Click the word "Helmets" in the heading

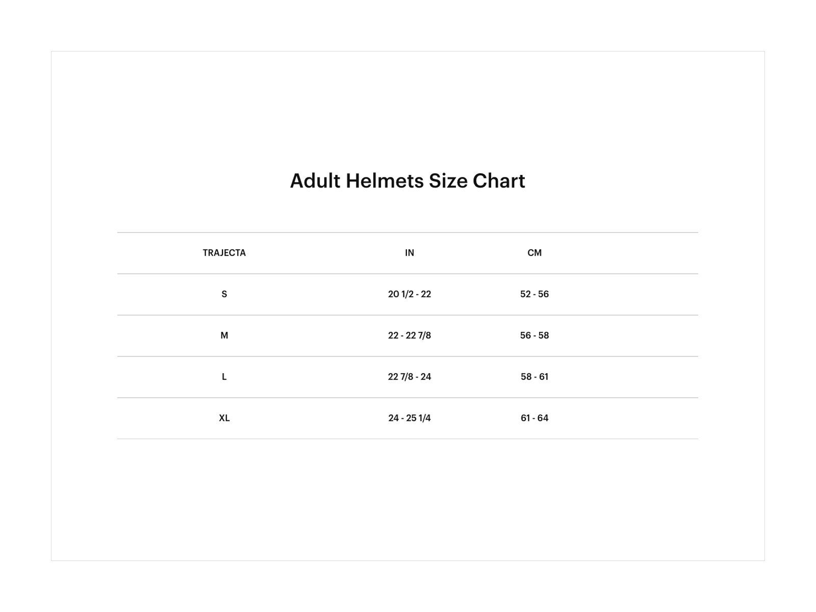click(x=385, y=181)
